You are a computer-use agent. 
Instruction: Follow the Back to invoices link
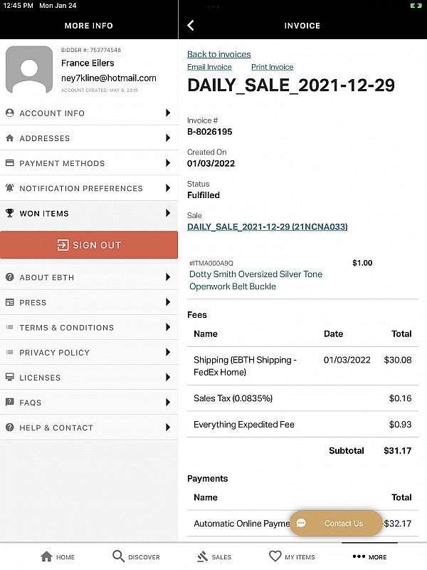point(218,54)
